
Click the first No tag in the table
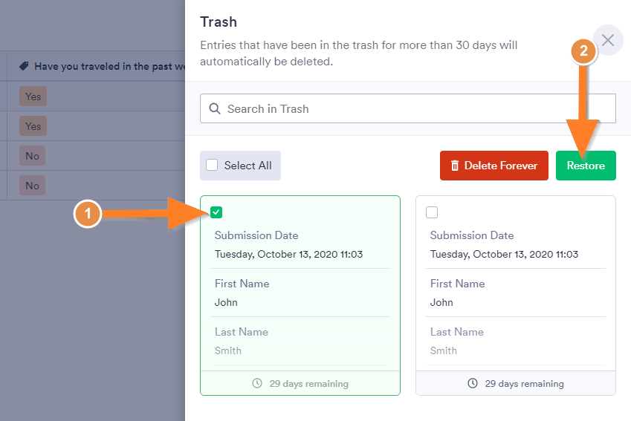click(x=32, y=156)
